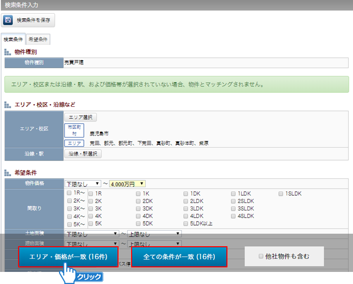Switch to the 希望条件 tab
The height and width of the screenshot is (284, 353).
tap(38, 39)
